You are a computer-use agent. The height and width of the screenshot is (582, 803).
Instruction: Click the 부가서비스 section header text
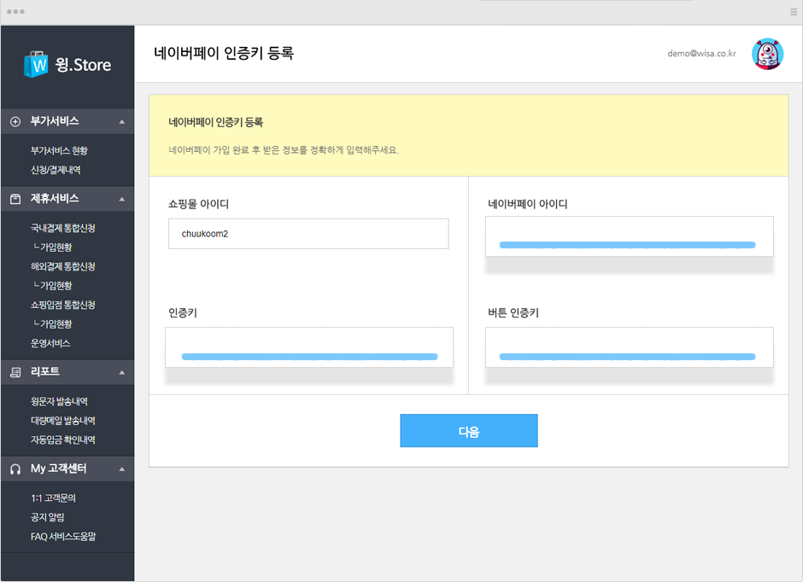click(55, 121)
